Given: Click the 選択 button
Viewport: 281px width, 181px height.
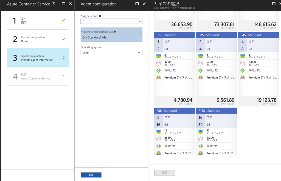Looking at the screenshot, I should (165, 173).
